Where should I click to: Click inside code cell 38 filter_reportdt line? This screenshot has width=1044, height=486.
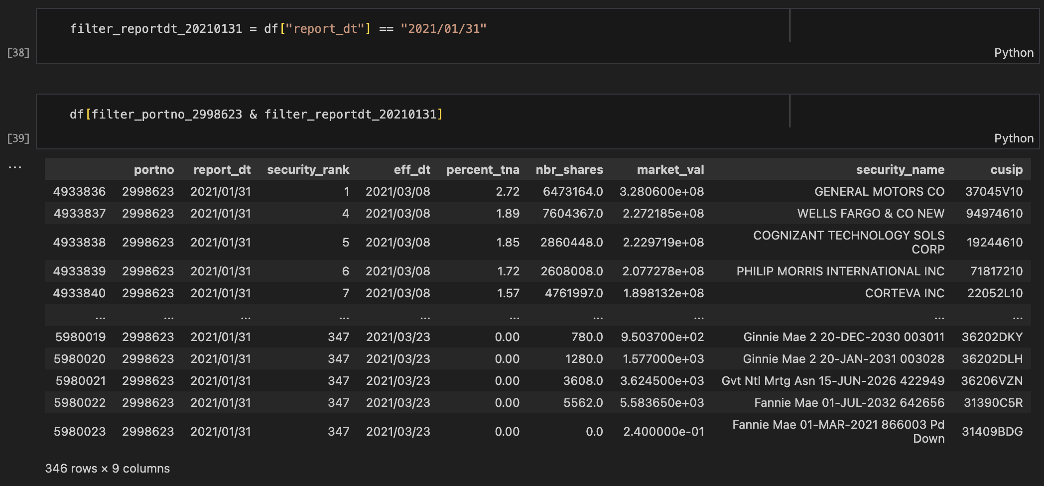(x=278, y=29)
